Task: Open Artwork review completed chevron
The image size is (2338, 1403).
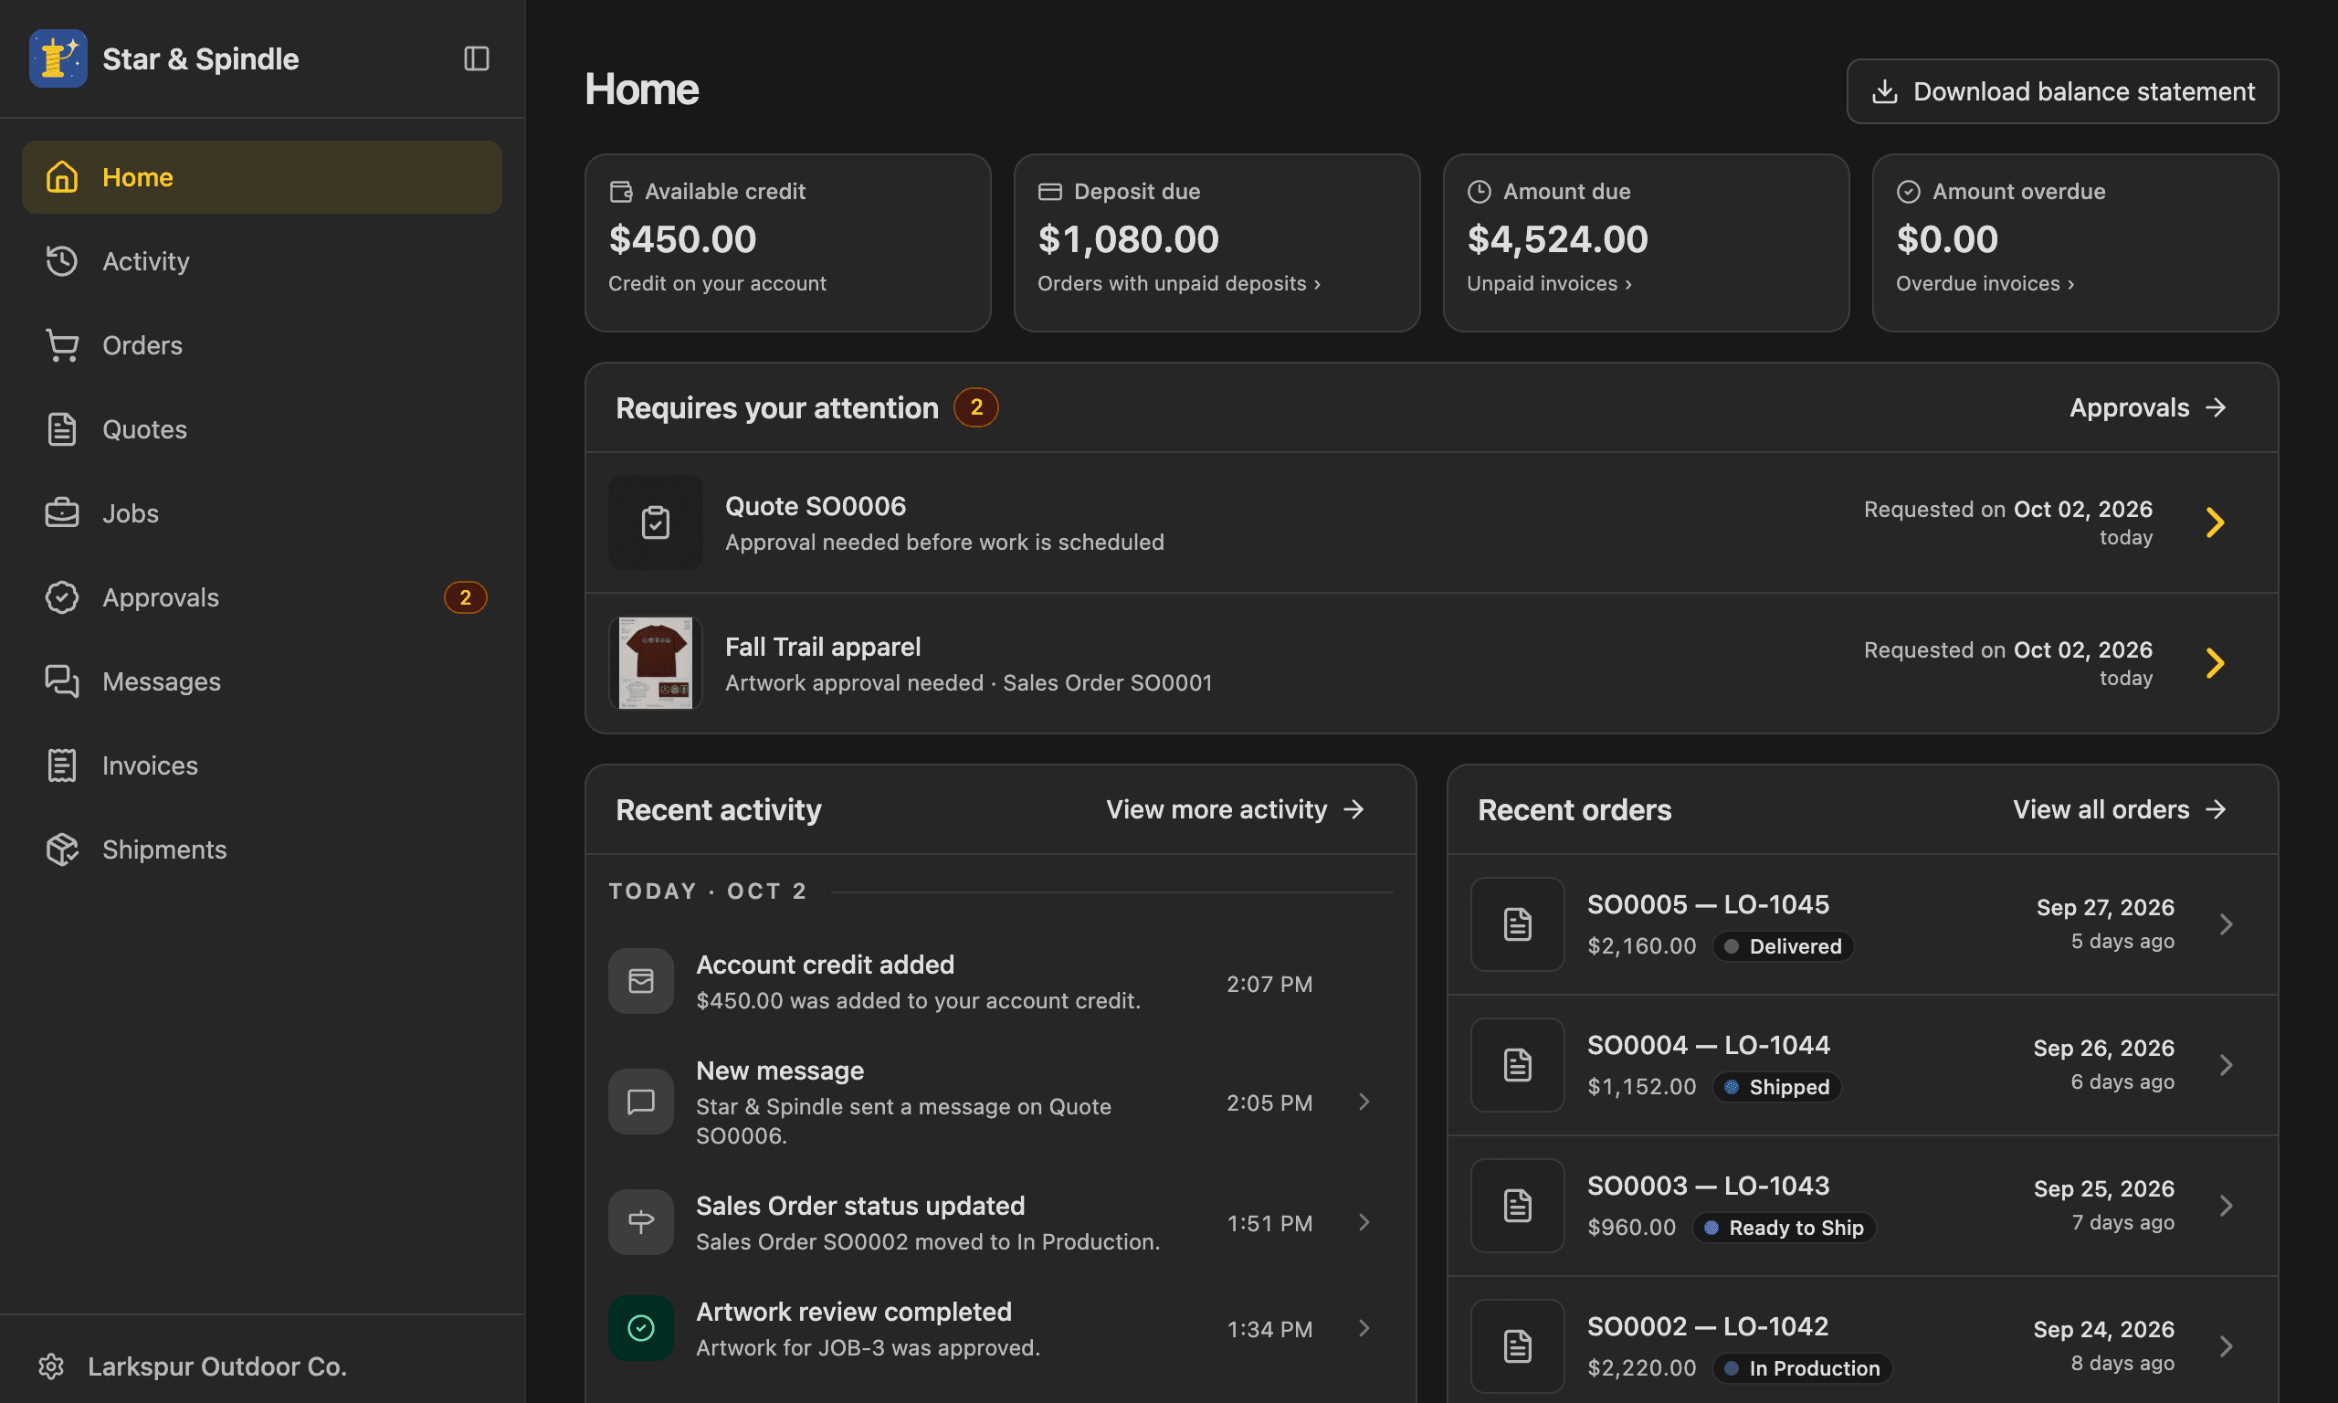Action: (x=1364, y=1328)
